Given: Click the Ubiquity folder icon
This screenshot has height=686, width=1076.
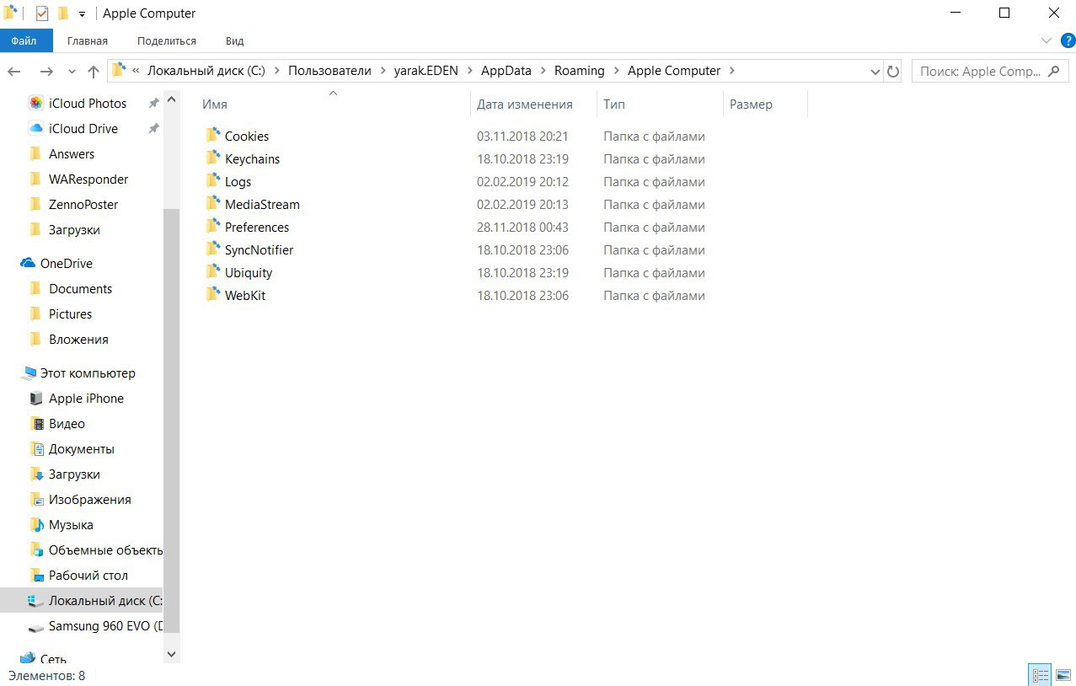Looking at the screenshot, I should pyautogui.click(x=212, y=271).
